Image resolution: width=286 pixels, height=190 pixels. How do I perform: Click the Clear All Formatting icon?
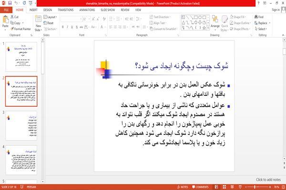point(104,19)
